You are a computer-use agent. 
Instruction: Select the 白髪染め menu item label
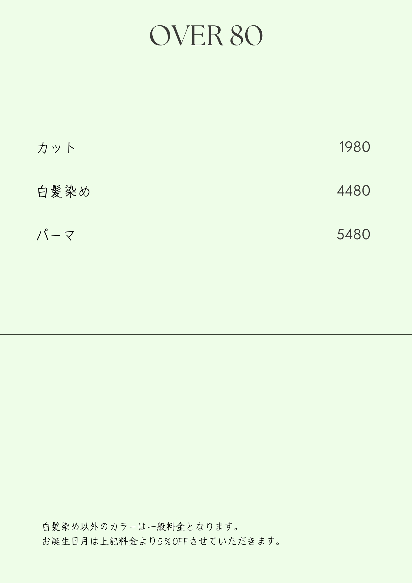click(x=64, y=192)
